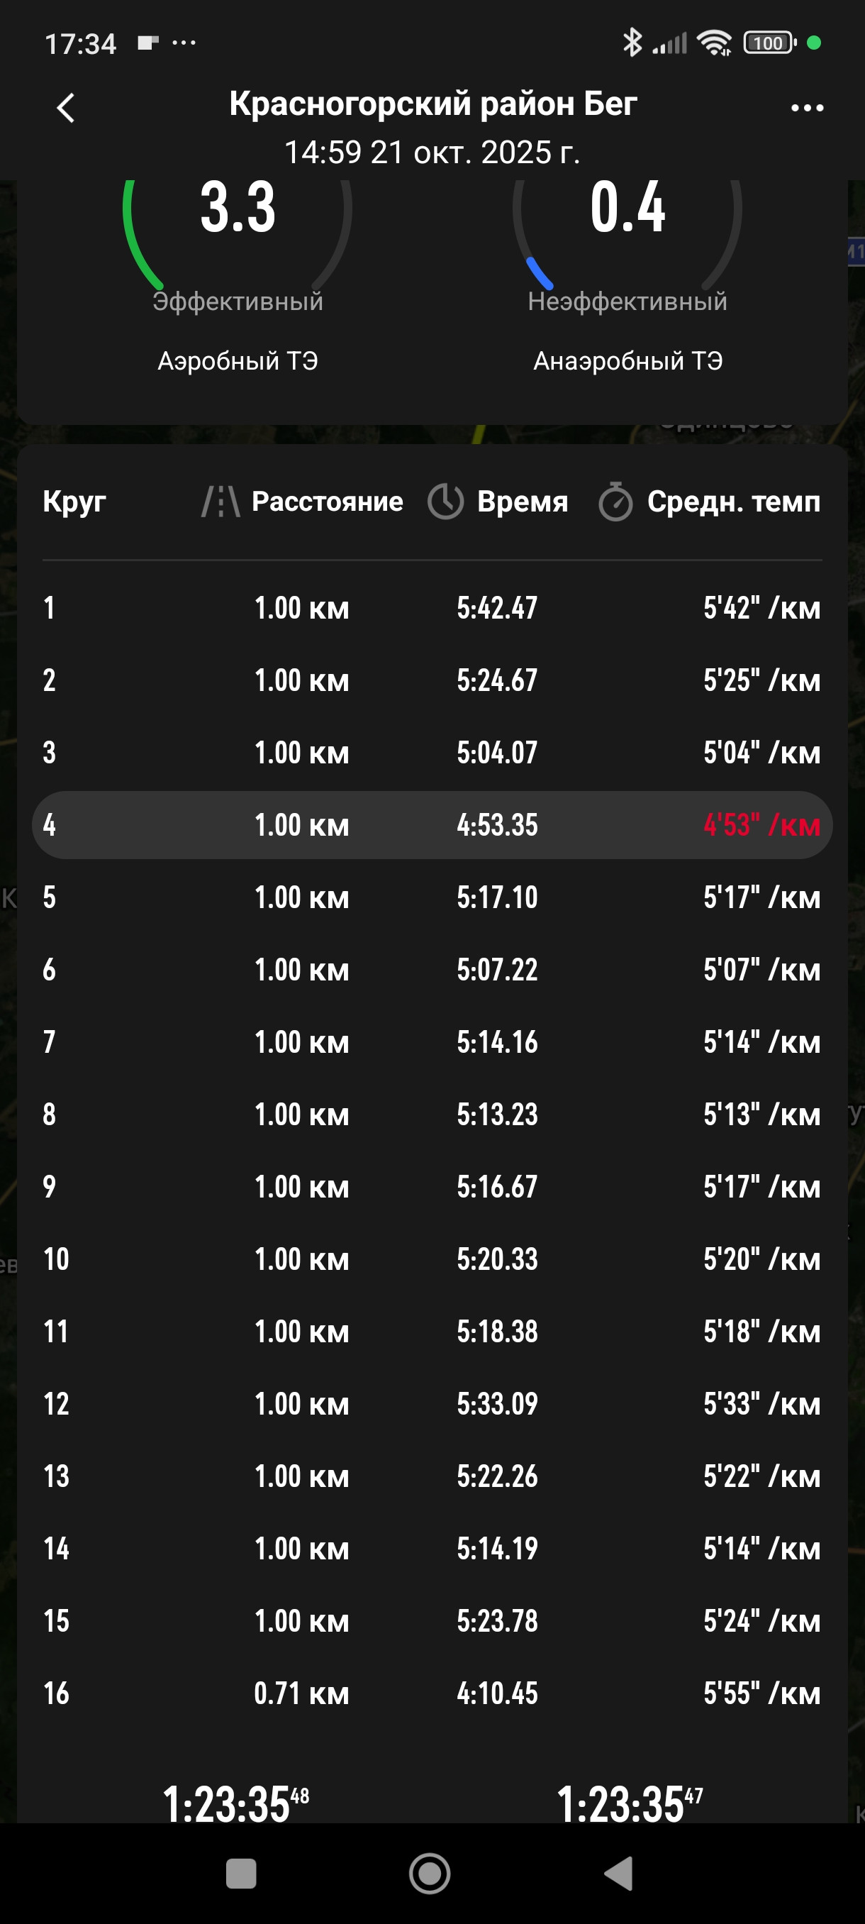Select lap 16 row with 0.71 км
The image size is (865, 1924).
pyautogui.click(x=432, y=1693)
